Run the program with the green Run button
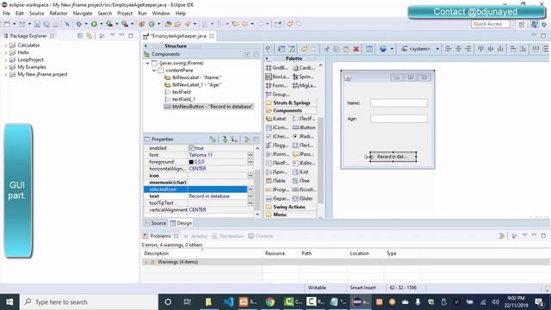This screenshot has height=310, width=551. tap(94, 24)
